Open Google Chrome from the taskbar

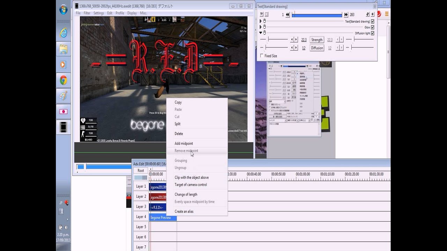click(x=64, y=81)
